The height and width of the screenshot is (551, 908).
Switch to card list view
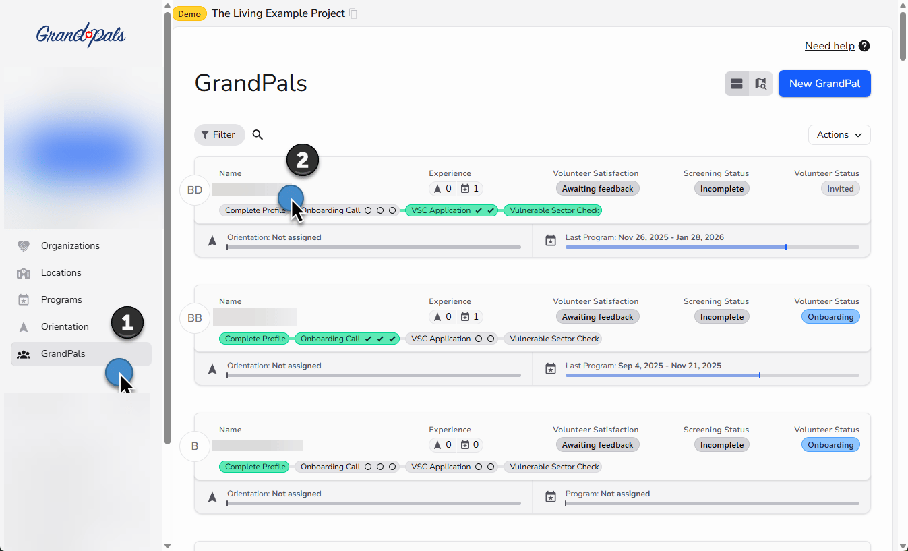click(737, 84)
